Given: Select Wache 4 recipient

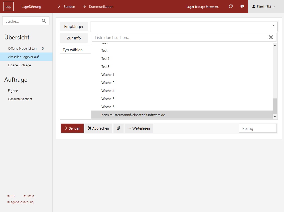Looking at the screenshot, I should (x=182, y=91).
